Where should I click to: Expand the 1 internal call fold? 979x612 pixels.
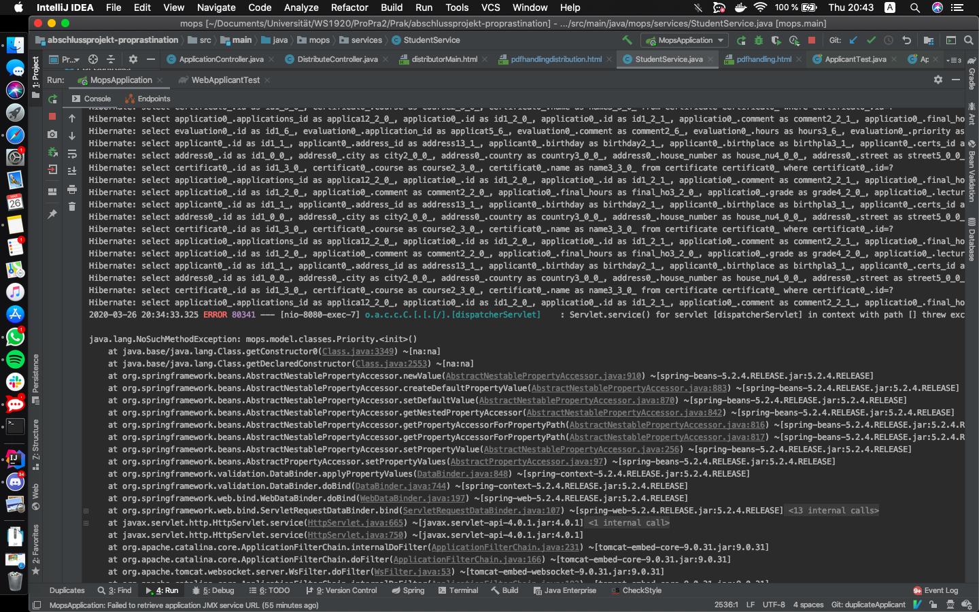coord(629,523)
